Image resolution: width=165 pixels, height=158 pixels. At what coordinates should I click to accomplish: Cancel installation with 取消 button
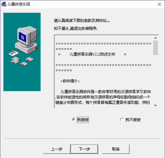[116, 149]
